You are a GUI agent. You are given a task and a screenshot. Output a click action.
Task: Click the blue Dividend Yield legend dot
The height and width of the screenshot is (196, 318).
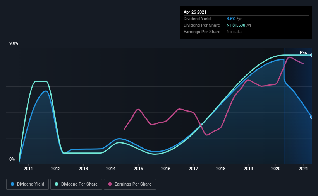click(x=12, y=184)
